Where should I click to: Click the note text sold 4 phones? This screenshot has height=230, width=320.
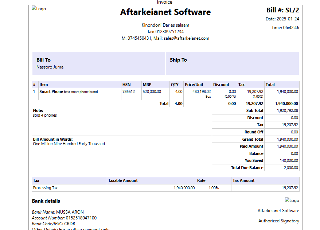45,115
